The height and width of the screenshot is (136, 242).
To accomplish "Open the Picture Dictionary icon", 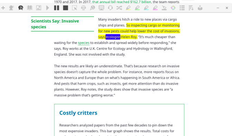I will pyautogui.click(x=39, y=8).
